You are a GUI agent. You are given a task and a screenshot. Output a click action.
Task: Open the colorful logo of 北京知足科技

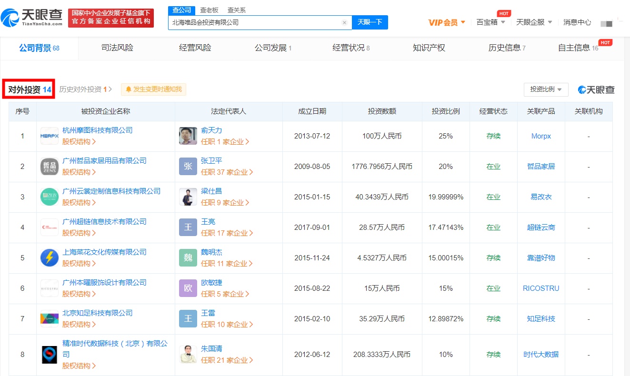click(x=50, y=319)
